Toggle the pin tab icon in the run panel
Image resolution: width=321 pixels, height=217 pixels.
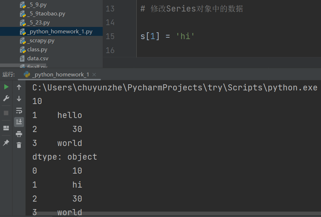pyautogui.click(x=6, y=143)
